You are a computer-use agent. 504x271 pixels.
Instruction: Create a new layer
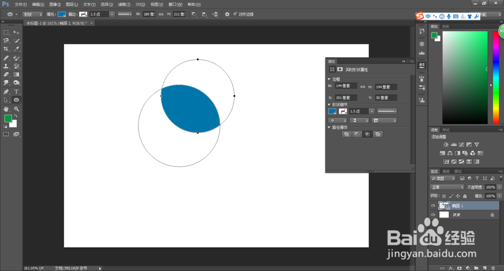(485, 268)
